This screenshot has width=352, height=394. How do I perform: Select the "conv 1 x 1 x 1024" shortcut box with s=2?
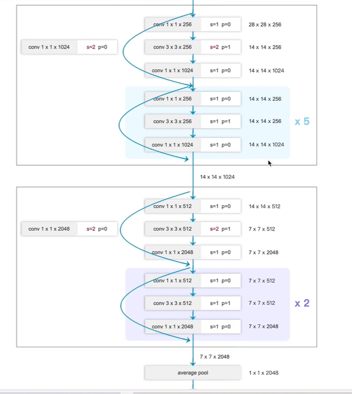click(x=69, y=47)
